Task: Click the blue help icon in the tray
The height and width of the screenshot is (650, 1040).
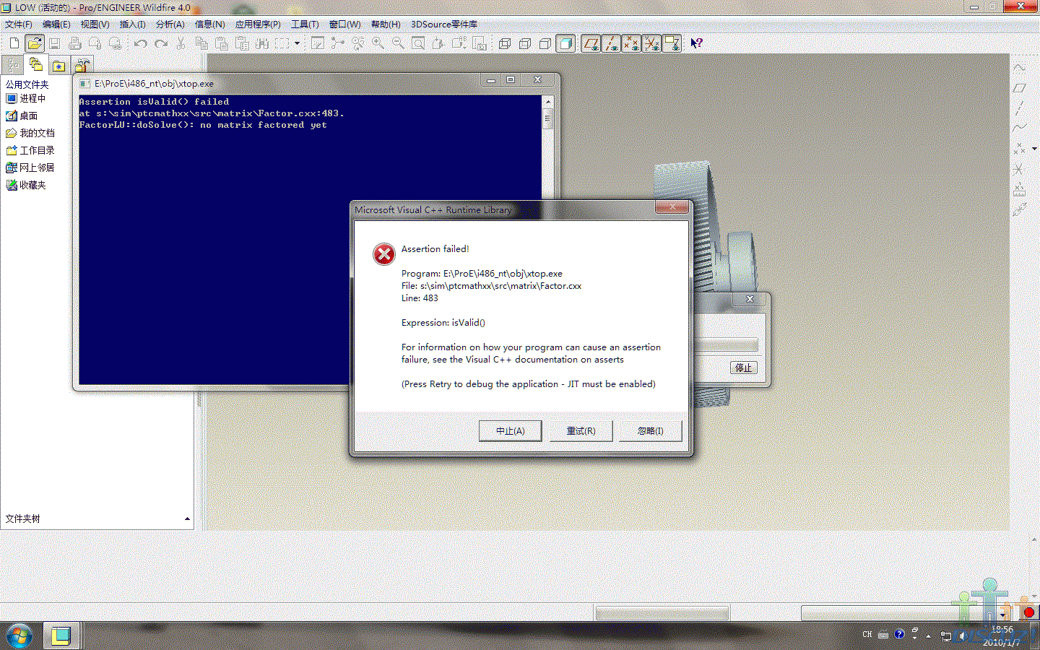Action: tap(899, 635)
